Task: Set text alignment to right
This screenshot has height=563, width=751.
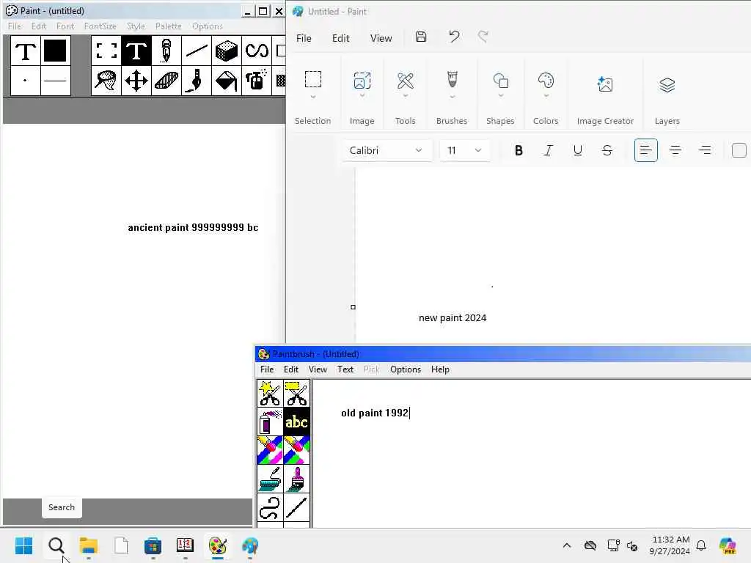Action: (705, 150)
